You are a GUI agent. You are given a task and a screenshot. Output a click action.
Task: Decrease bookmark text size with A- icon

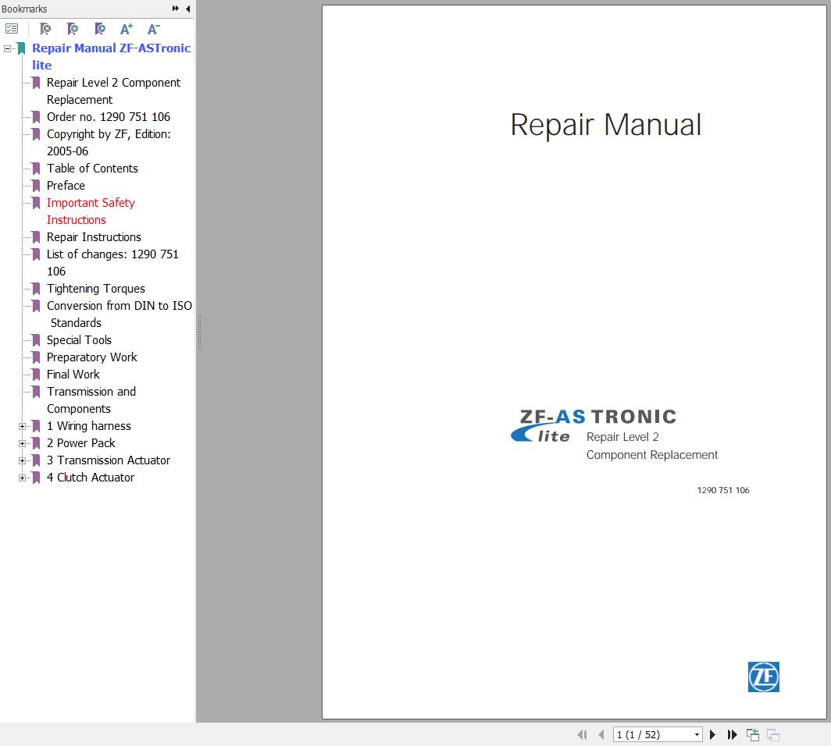(x=152, y=29)
